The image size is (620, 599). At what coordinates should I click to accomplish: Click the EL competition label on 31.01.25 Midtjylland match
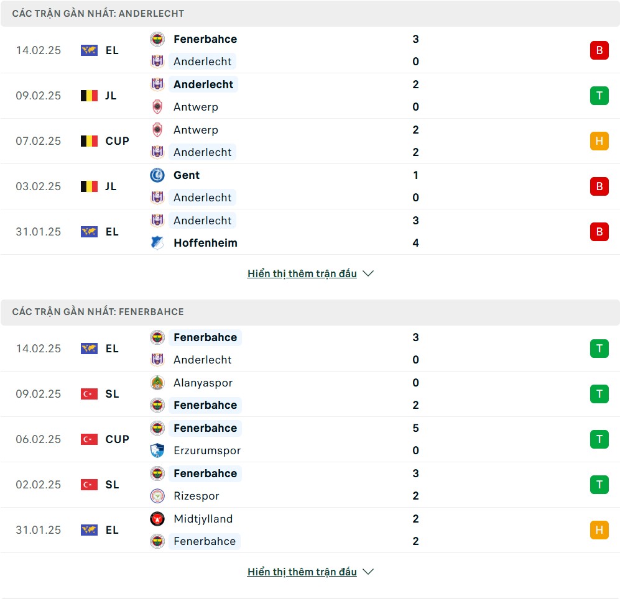(112, 530)
